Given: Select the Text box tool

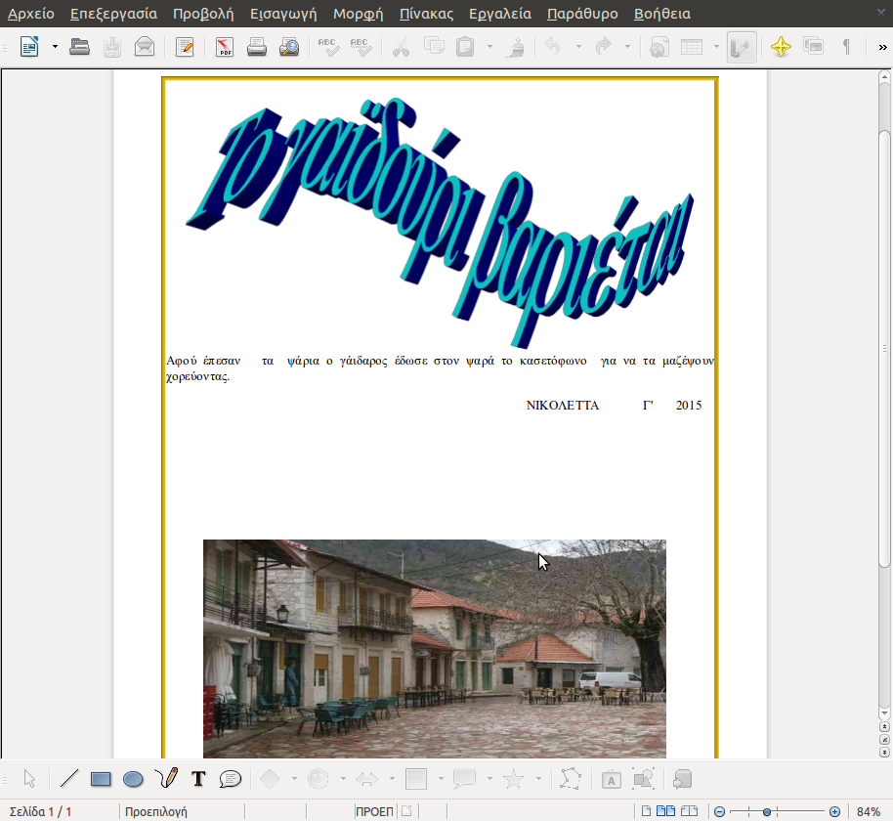Looking at the screenshot, I should coord(198,779).
